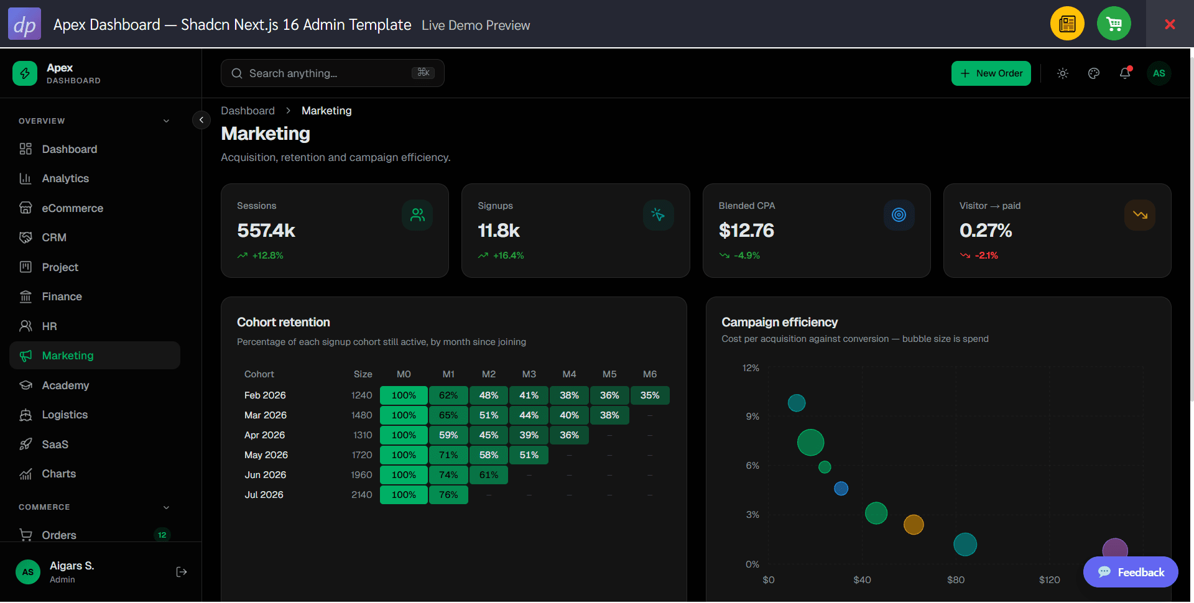Click the Academy graduation cap icon
1194x603 pixels.
pos(25,385)
